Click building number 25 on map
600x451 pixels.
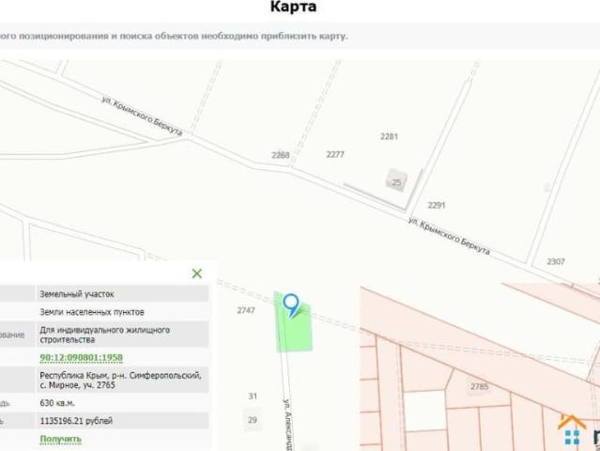(396, 182)
